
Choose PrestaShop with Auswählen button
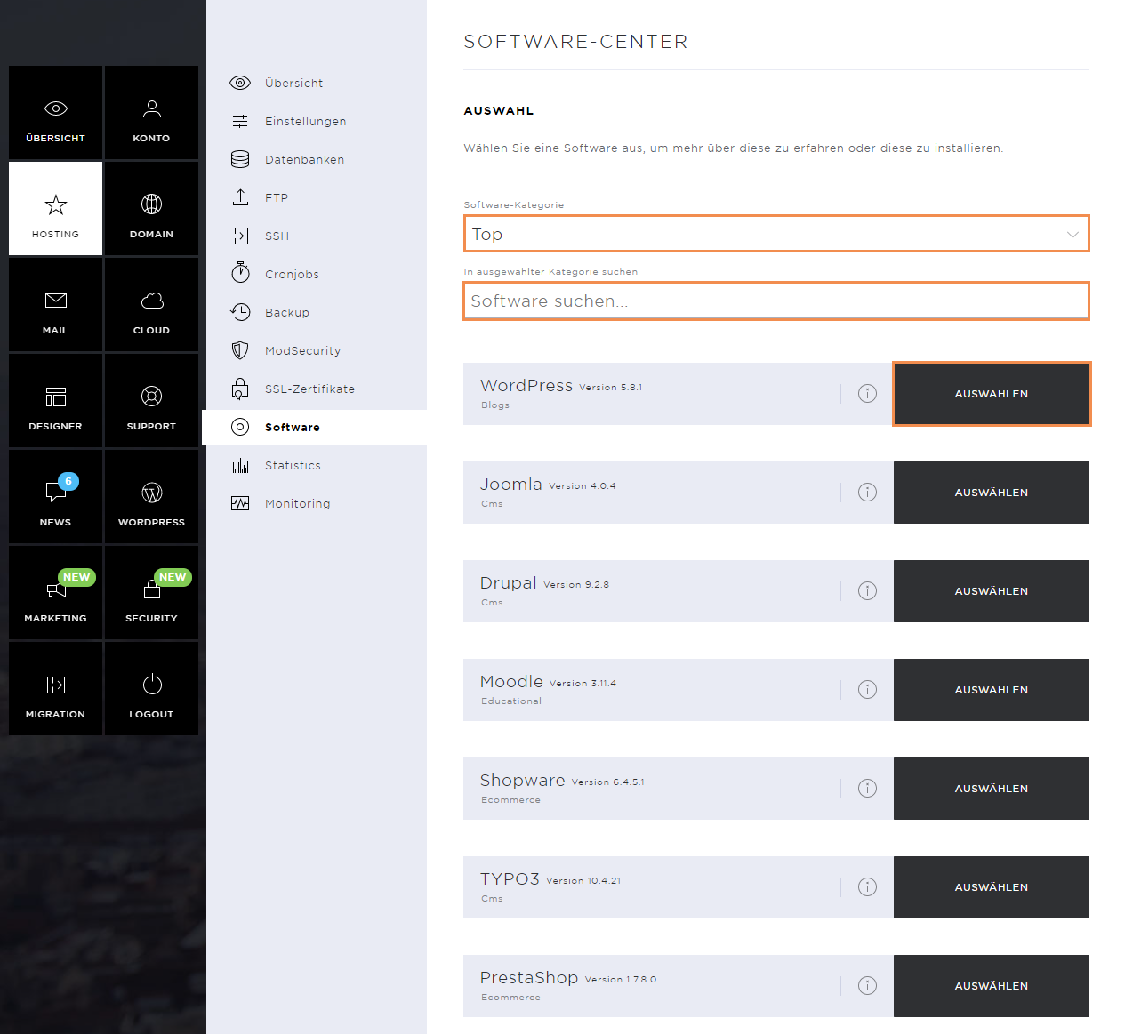pyautogui.click(x=992, y=986)
